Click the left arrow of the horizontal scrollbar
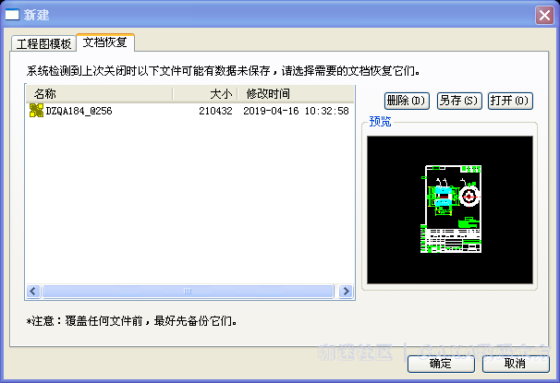The height and width of the screenshot is (383, 560). point(33,292)
